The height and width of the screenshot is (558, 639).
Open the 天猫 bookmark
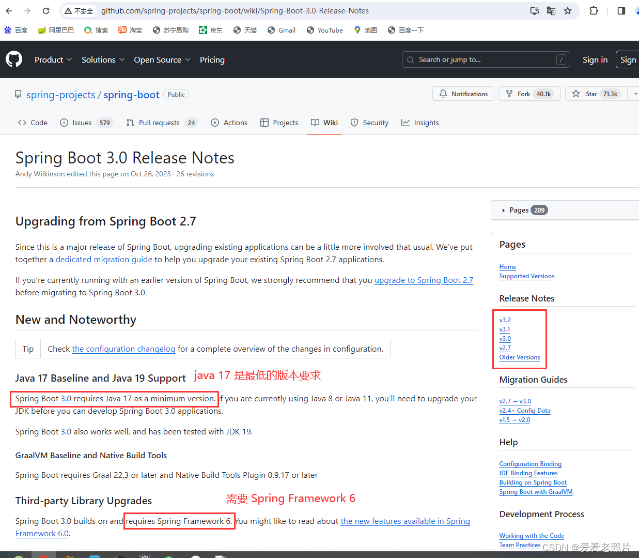(x=245, y=30)
